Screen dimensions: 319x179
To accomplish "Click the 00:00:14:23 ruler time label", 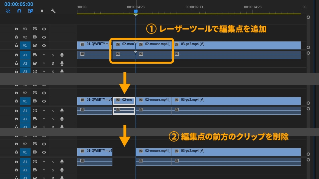I will (253, 7).
